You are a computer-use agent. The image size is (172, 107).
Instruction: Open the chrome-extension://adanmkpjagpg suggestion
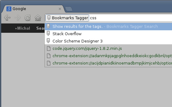(x=108, y=56)
